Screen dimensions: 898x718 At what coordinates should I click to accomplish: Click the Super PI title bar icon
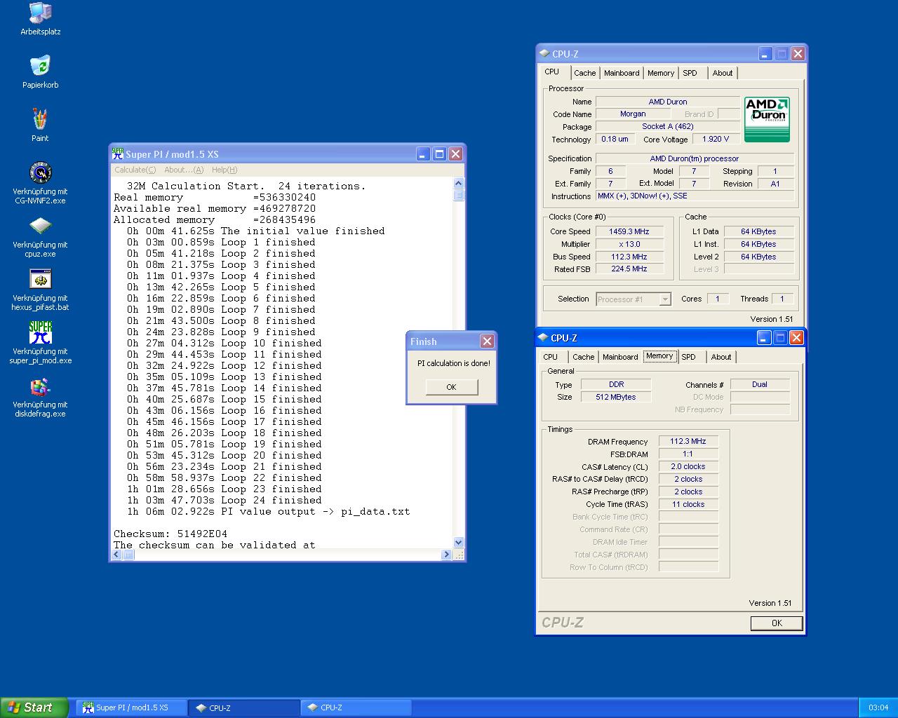tap(118, 154)
